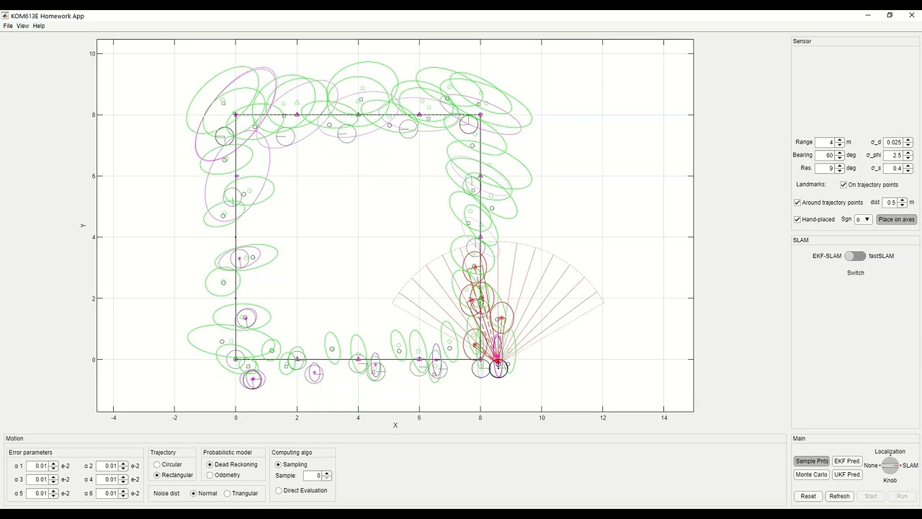Click the Reset button
Image resolution: width=922 pixels, height=519 pixels.
pos(808,496)
